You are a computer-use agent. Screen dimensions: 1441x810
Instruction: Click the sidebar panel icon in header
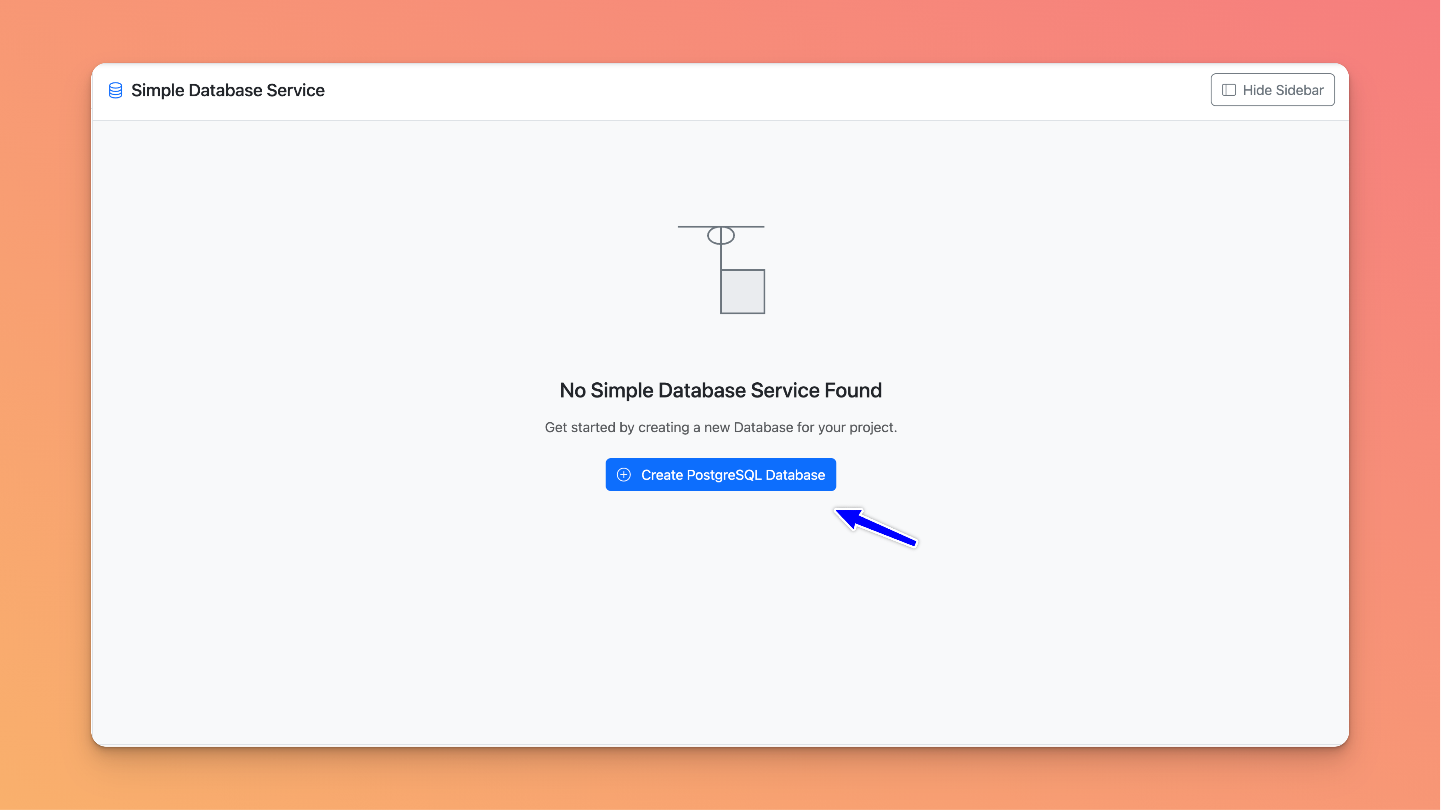click(1228, 90)
